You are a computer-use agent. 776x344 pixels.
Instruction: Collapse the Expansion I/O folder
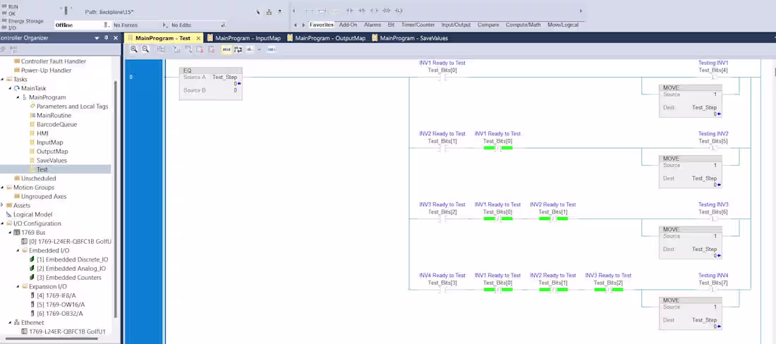(x=18, y=287)
